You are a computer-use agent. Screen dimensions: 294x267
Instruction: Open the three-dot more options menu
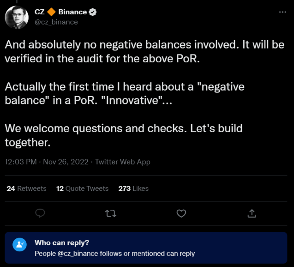(282, 12)
